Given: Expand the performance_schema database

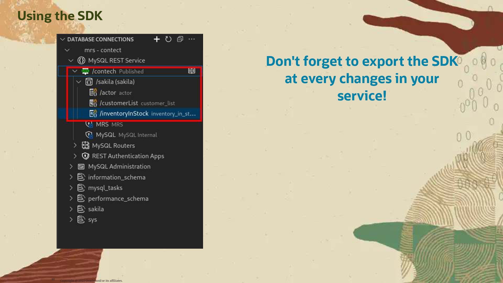Looking at the screenshot, I should 71,198.
